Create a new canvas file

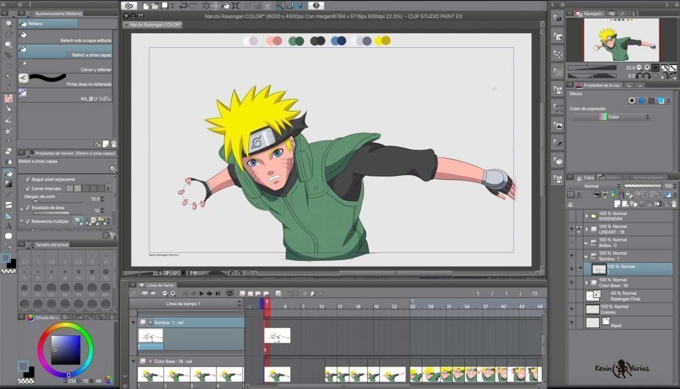[145, 5]
